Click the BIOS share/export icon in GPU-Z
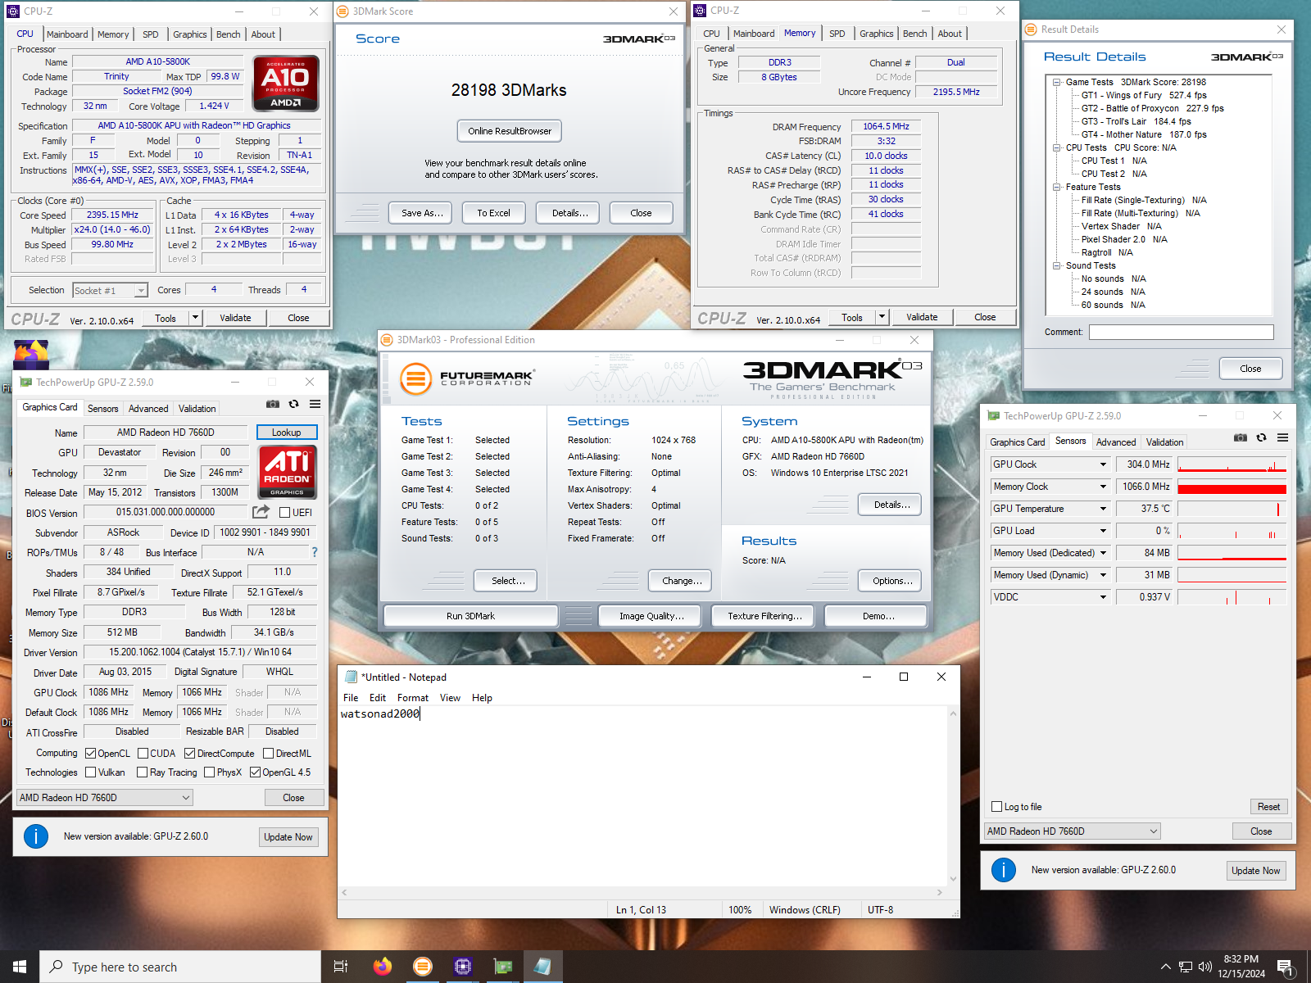The width and height of the screenshot is (1311, 983). click(x=261, y=512)
